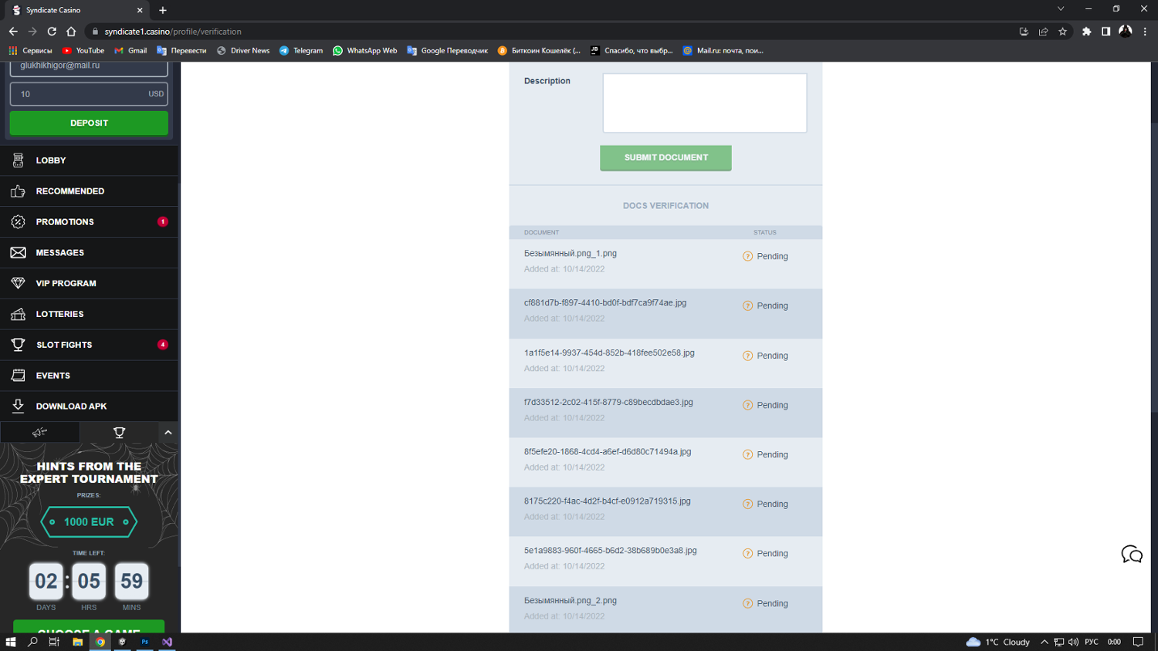The width and height of the screenshot is (1158, 651).
Task: Open Lotteries menu item
Action: pyautogui.click(x=89, y=314)
